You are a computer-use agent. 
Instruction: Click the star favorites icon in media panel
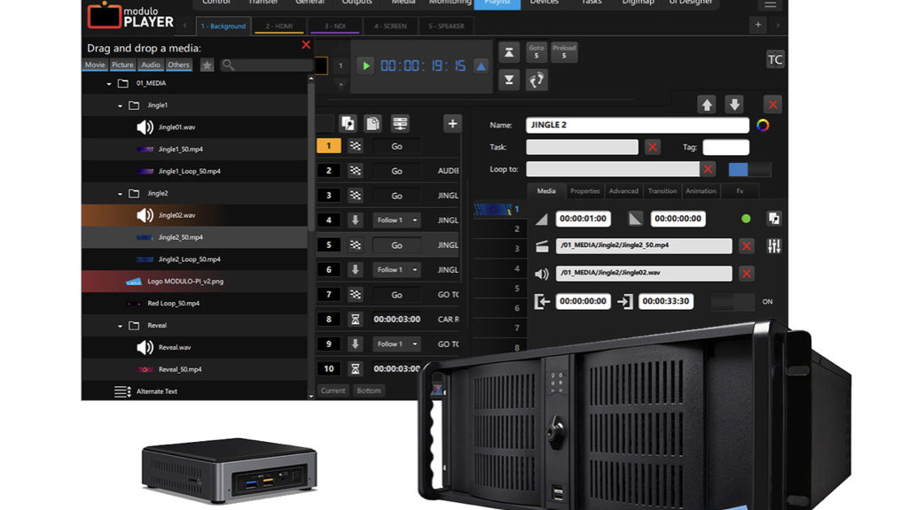pos(207,65)
